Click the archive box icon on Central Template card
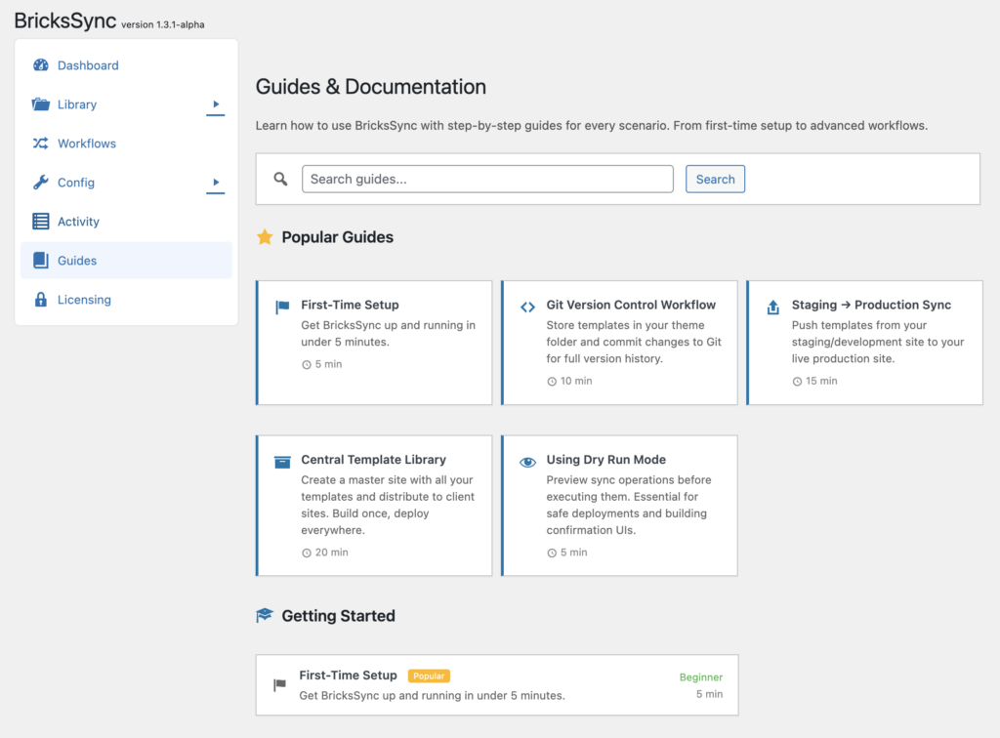The image size is (1000, 738). point(282,462)
